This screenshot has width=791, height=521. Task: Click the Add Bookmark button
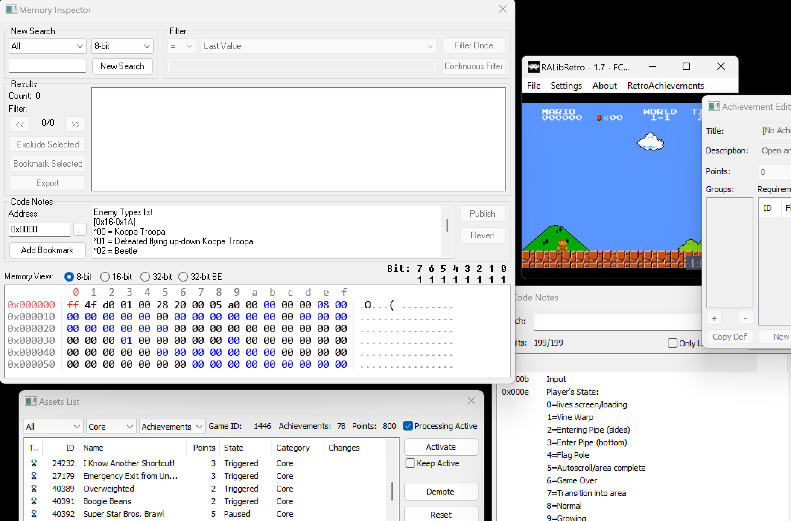click(x=47, y=250)
